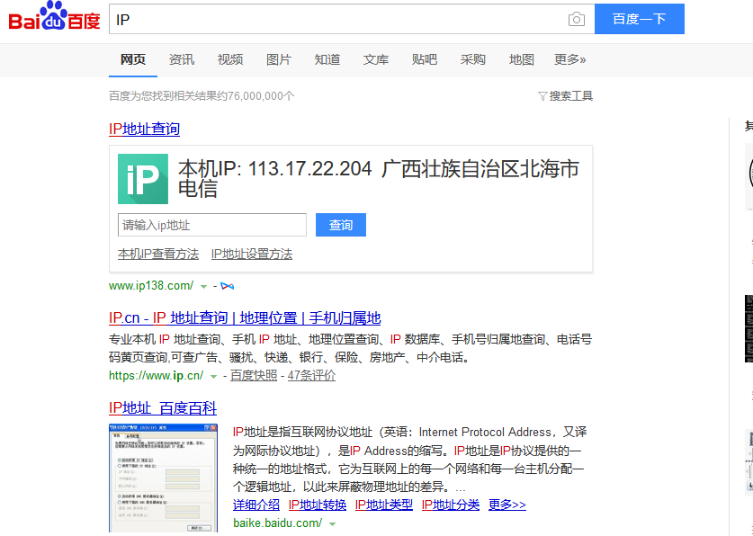Open the search tools filter
This screenshot has height=536, width=753.
coord(565,96)
